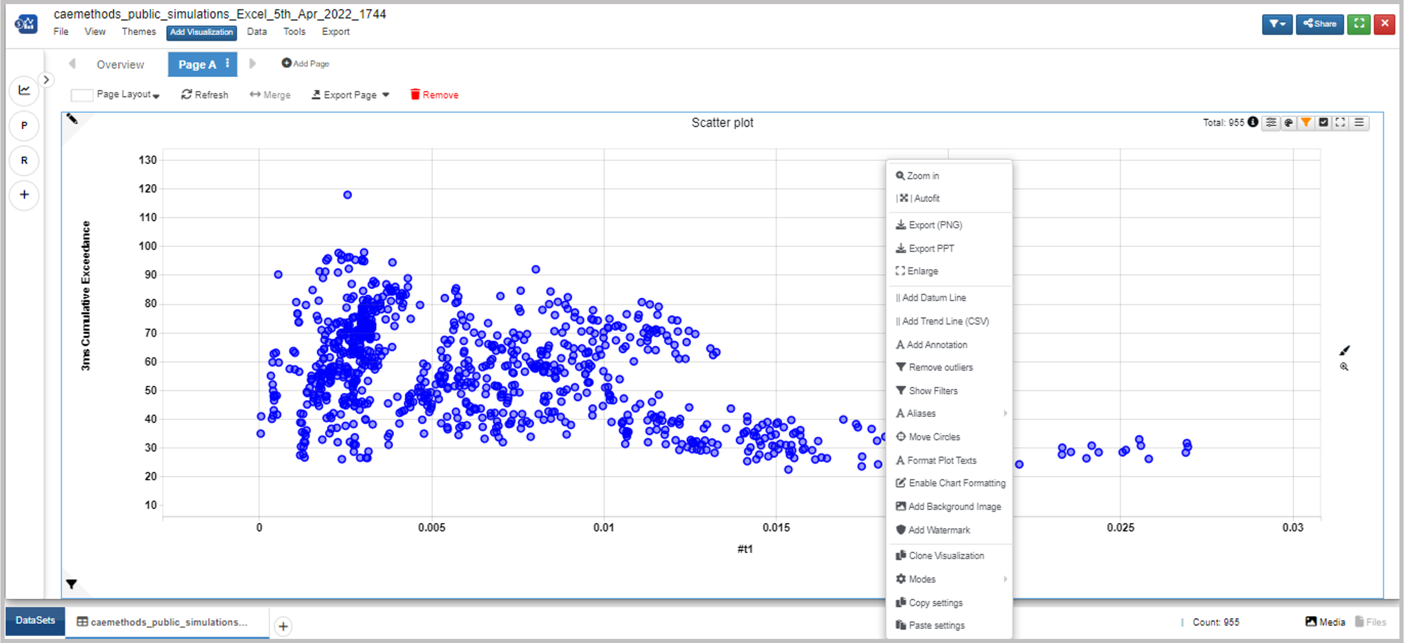The width and height of the screenshot is (1404, 643).
Task: Click the pencil edit icon at plot corner
Action: [72, 119]
